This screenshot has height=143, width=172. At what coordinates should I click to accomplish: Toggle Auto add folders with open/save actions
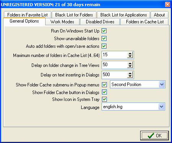coord(104,46)
